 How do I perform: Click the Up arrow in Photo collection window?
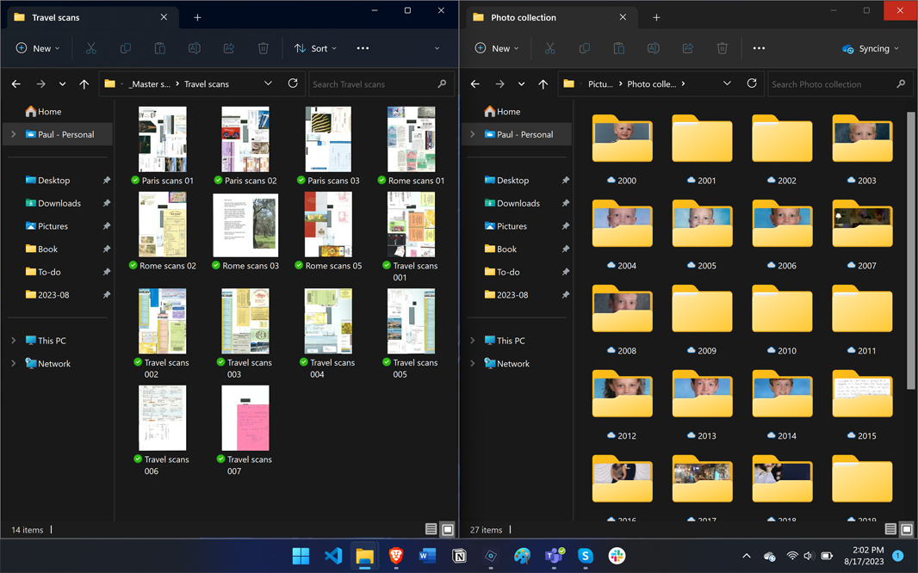pyautogui.click(x=543, y=84)
